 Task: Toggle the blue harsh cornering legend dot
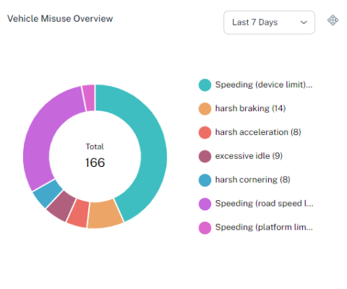click(x=205, y=180)
